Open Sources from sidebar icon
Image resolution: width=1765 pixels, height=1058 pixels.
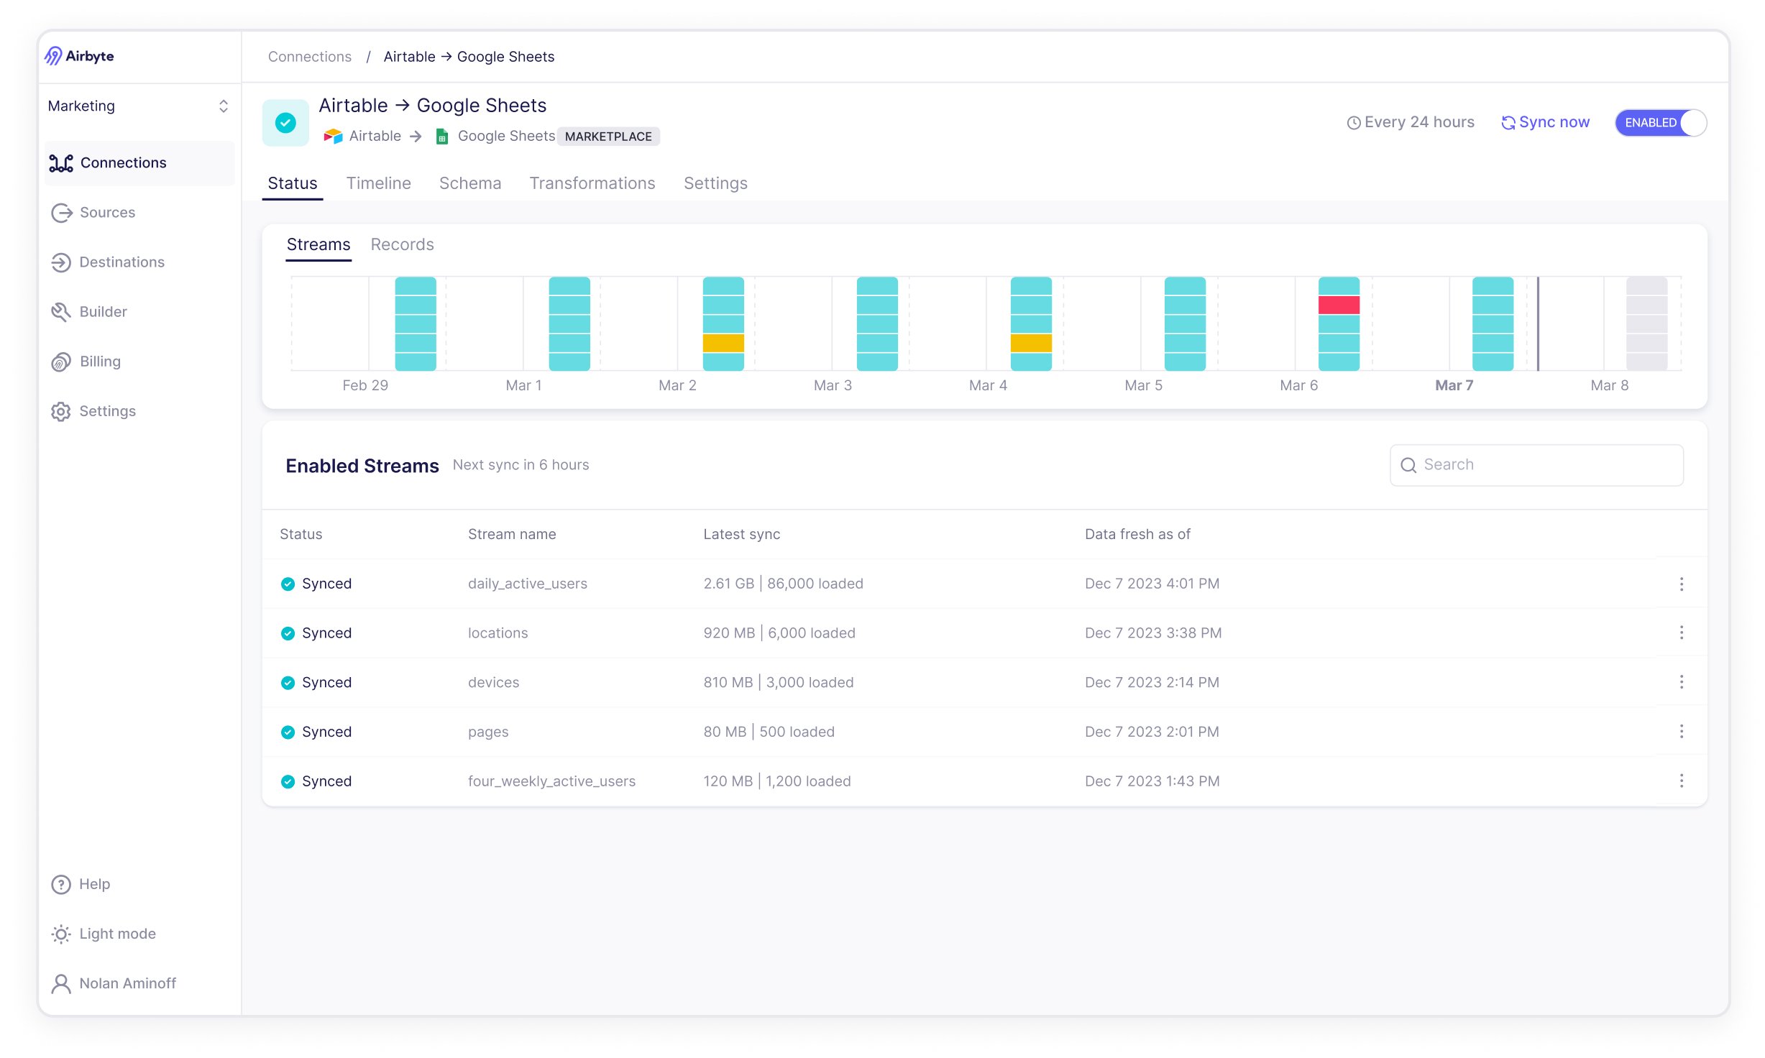pos(62,213)
